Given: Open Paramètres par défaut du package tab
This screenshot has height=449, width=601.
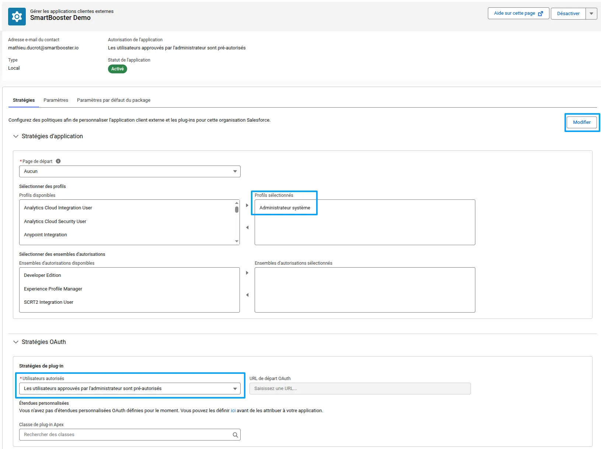Looking at the screenshot, I should 113,100.
